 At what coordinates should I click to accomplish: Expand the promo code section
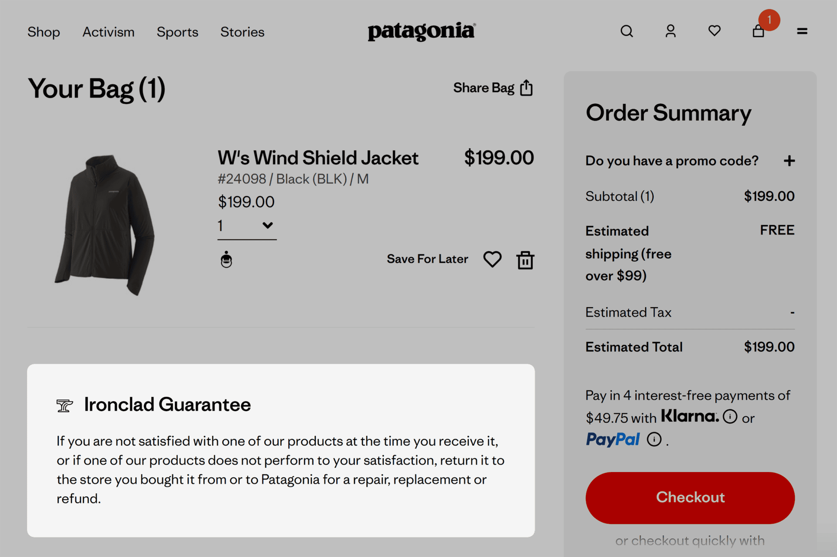pyautogui.click(x=789, y=161)
